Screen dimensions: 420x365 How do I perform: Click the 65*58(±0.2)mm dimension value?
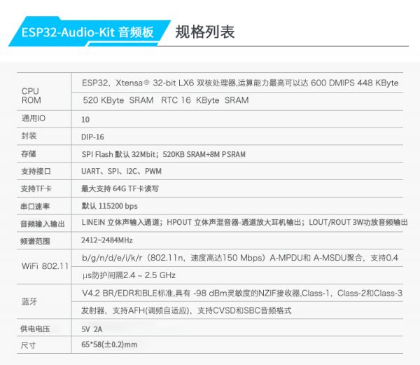coord(110,345)
